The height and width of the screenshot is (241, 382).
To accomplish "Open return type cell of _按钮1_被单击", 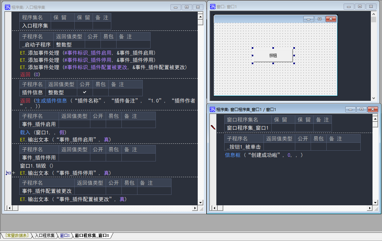I will [279, 147].
